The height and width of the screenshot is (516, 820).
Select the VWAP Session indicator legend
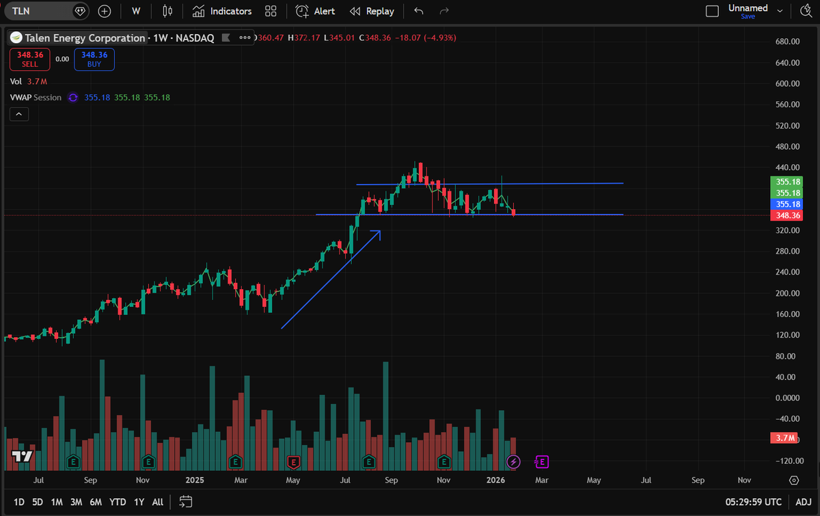click(36, 98)
